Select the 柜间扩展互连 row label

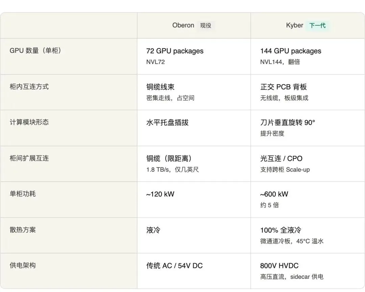click(29, 158)
